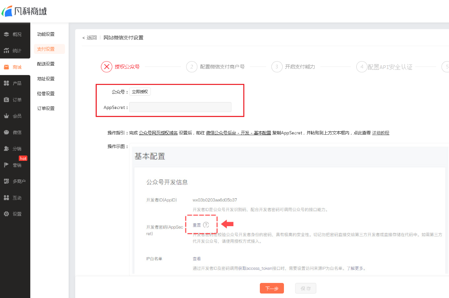449x298 pixels.
Task: Click the 基本配置 heading in the example image
Action: (x=150, y=156)
